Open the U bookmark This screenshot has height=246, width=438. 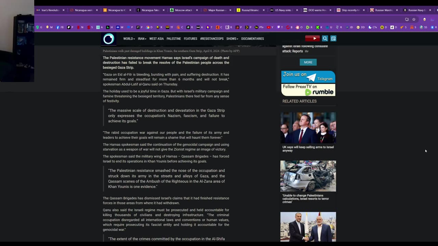(x=329, y=27)
